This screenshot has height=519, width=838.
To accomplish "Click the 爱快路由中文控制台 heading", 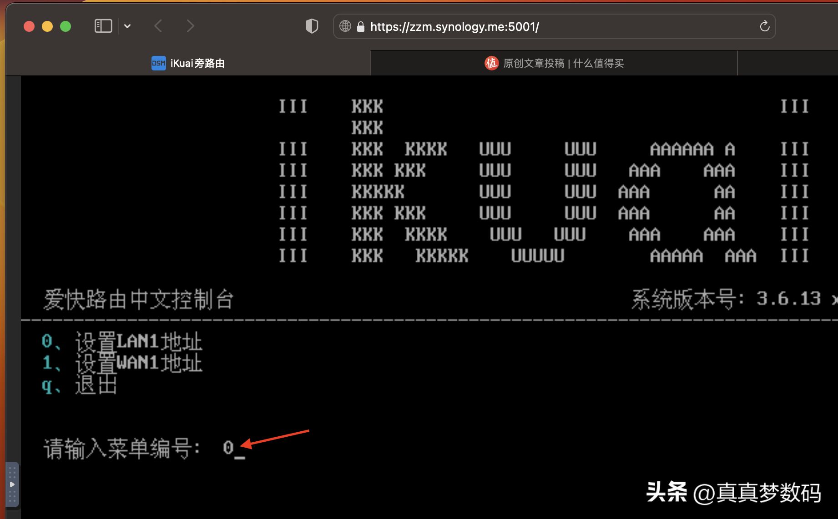I will pyautogui.click(x=138, y=300).
